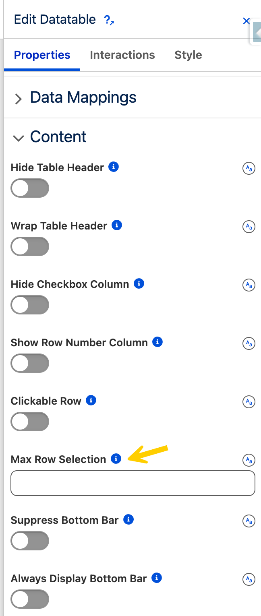Image resolution: width=261 pixels, height=616 pixels.
Task: Open the Style tab
Action: [188, 55]
